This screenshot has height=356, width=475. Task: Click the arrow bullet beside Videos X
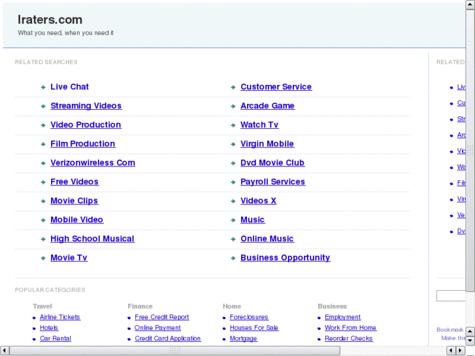tap(233, 201)
